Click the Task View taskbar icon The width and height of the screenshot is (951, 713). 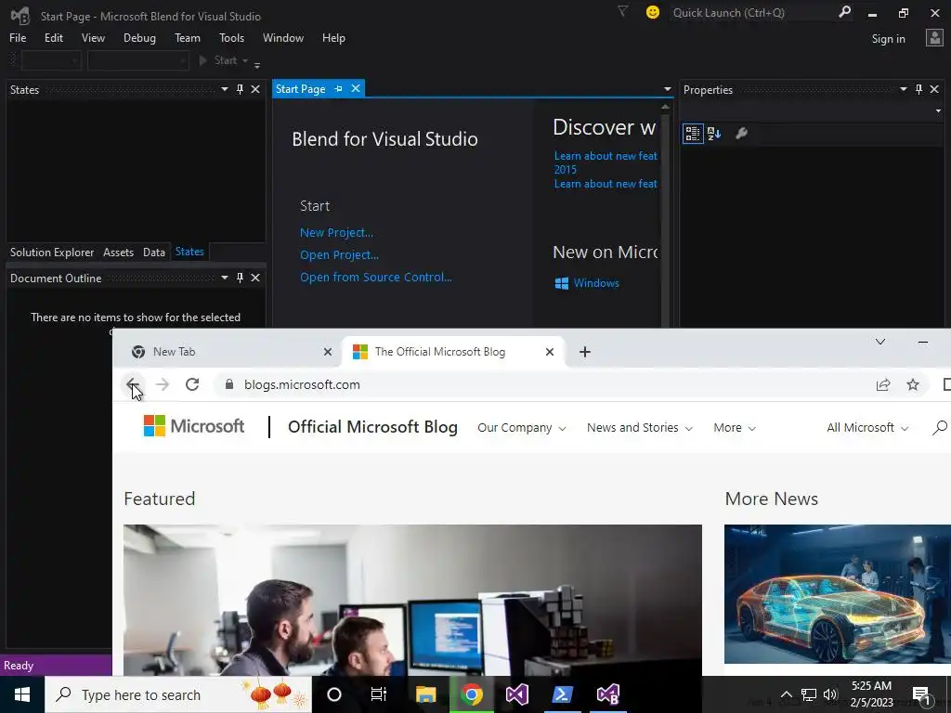click(x=379, y=694)
